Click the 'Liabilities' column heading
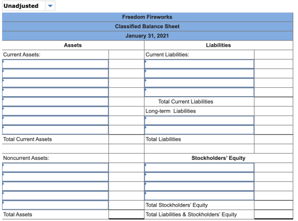This screenshot has height=221, width=298. click(218, 45)
